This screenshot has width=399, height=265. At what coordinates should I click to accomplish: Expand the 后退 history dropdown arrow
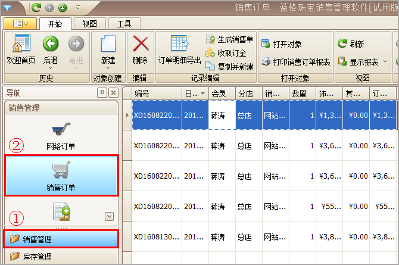[51, 68]
